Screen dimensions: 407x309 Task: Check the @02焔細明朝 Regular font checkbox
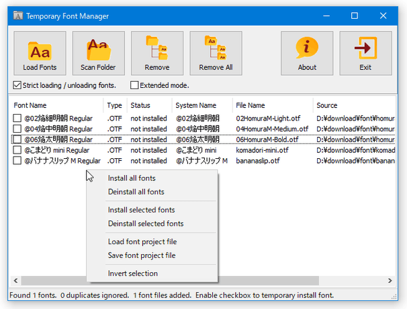point(17,119)
